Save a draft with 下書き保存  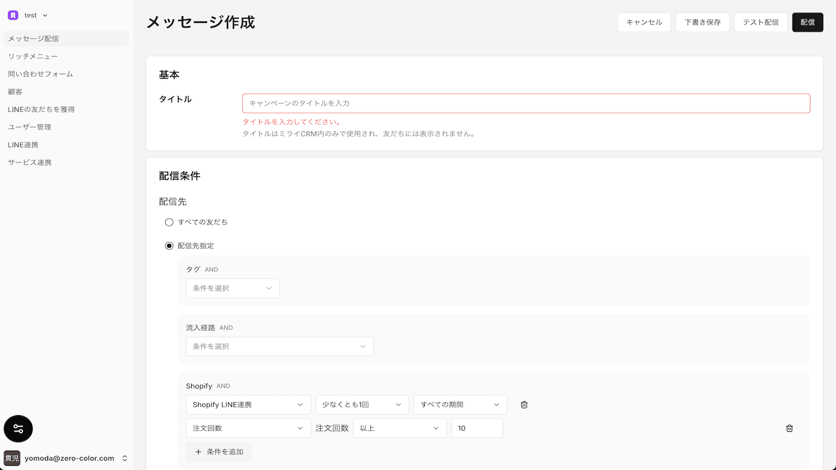point(702,22)
